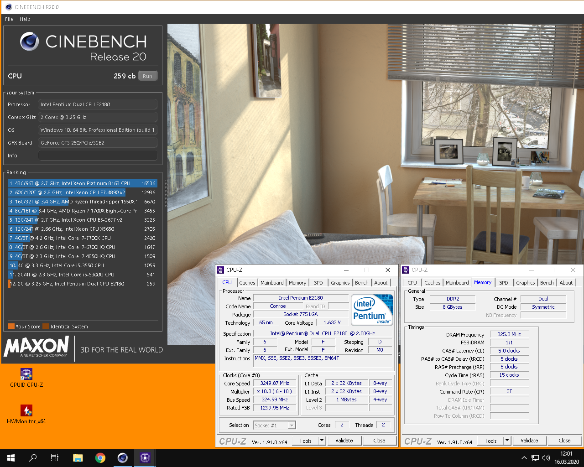Click Cinebench R20.0 title bar icon
584x467 pixels.
pos(9,7)
